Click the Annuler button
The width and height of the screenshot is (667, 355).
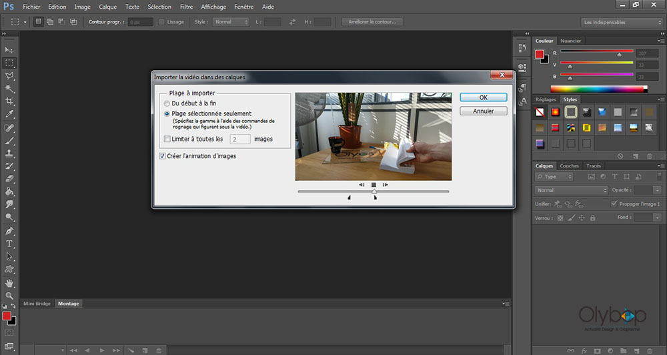point(483,111)
